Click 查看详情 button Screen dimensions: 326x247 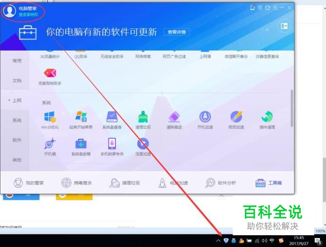[x=177, y=32]
